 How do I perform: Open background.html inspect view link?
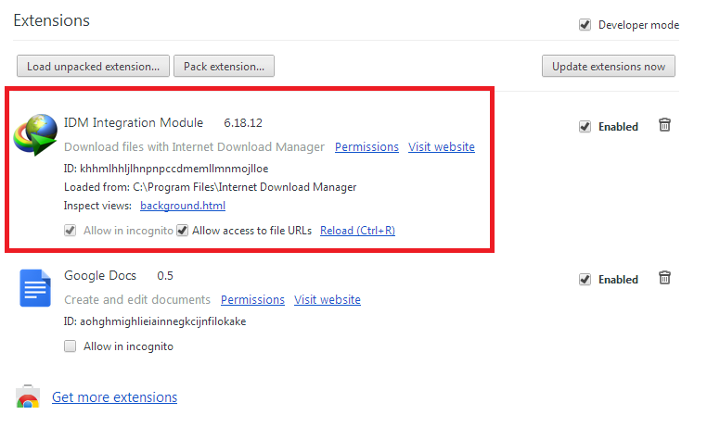(183, 206)
